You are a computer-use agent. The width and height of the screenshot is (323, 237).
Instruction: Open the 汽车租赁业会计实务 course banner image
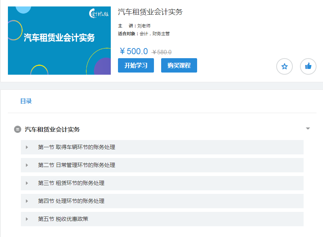click(x=59, y=41)
